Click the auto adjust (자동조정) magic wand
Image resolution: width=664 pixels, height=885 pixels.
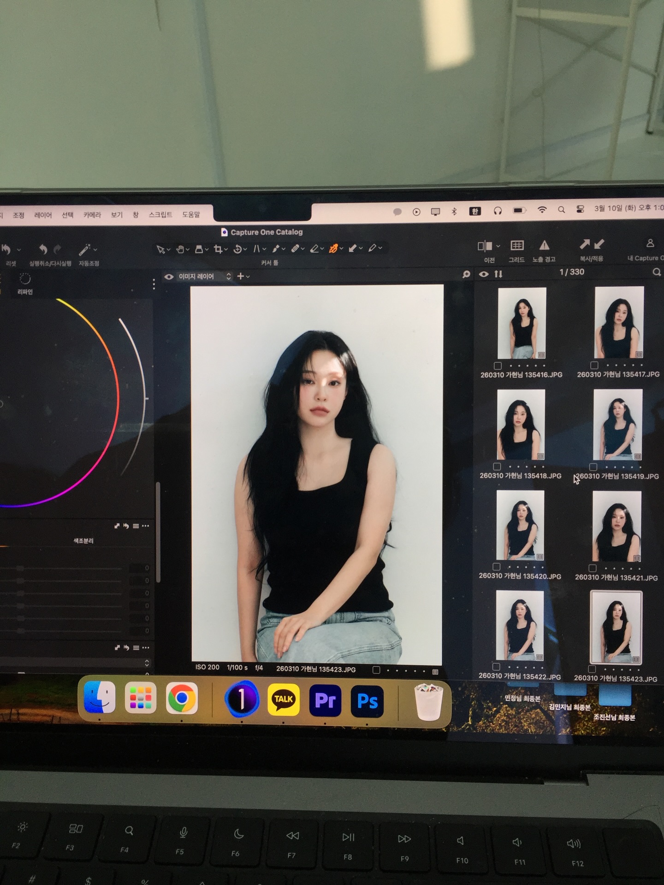[84, 250]
